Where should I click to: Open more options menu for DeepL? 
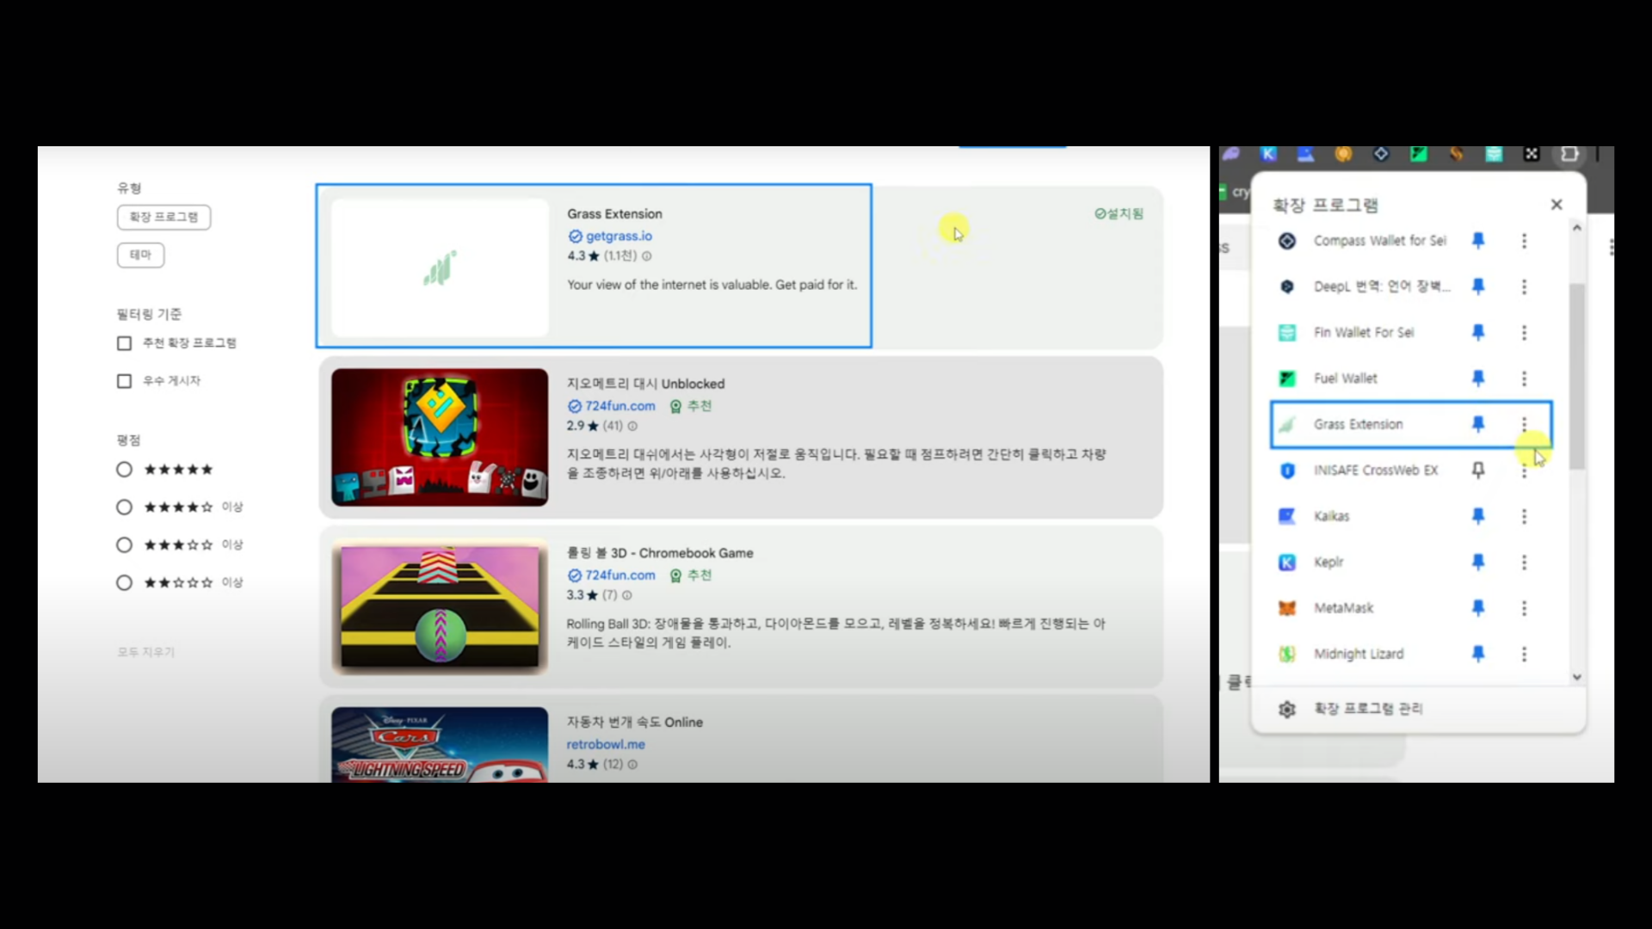coord(1524,286)
